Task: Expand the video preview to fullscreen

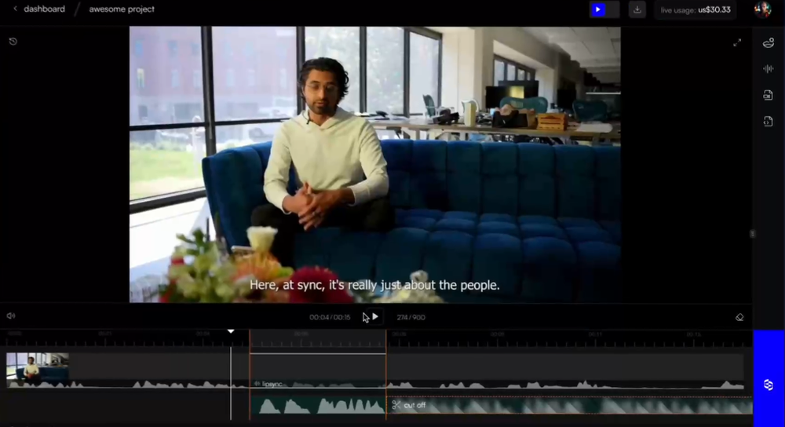Action: (x=737, y=43)
